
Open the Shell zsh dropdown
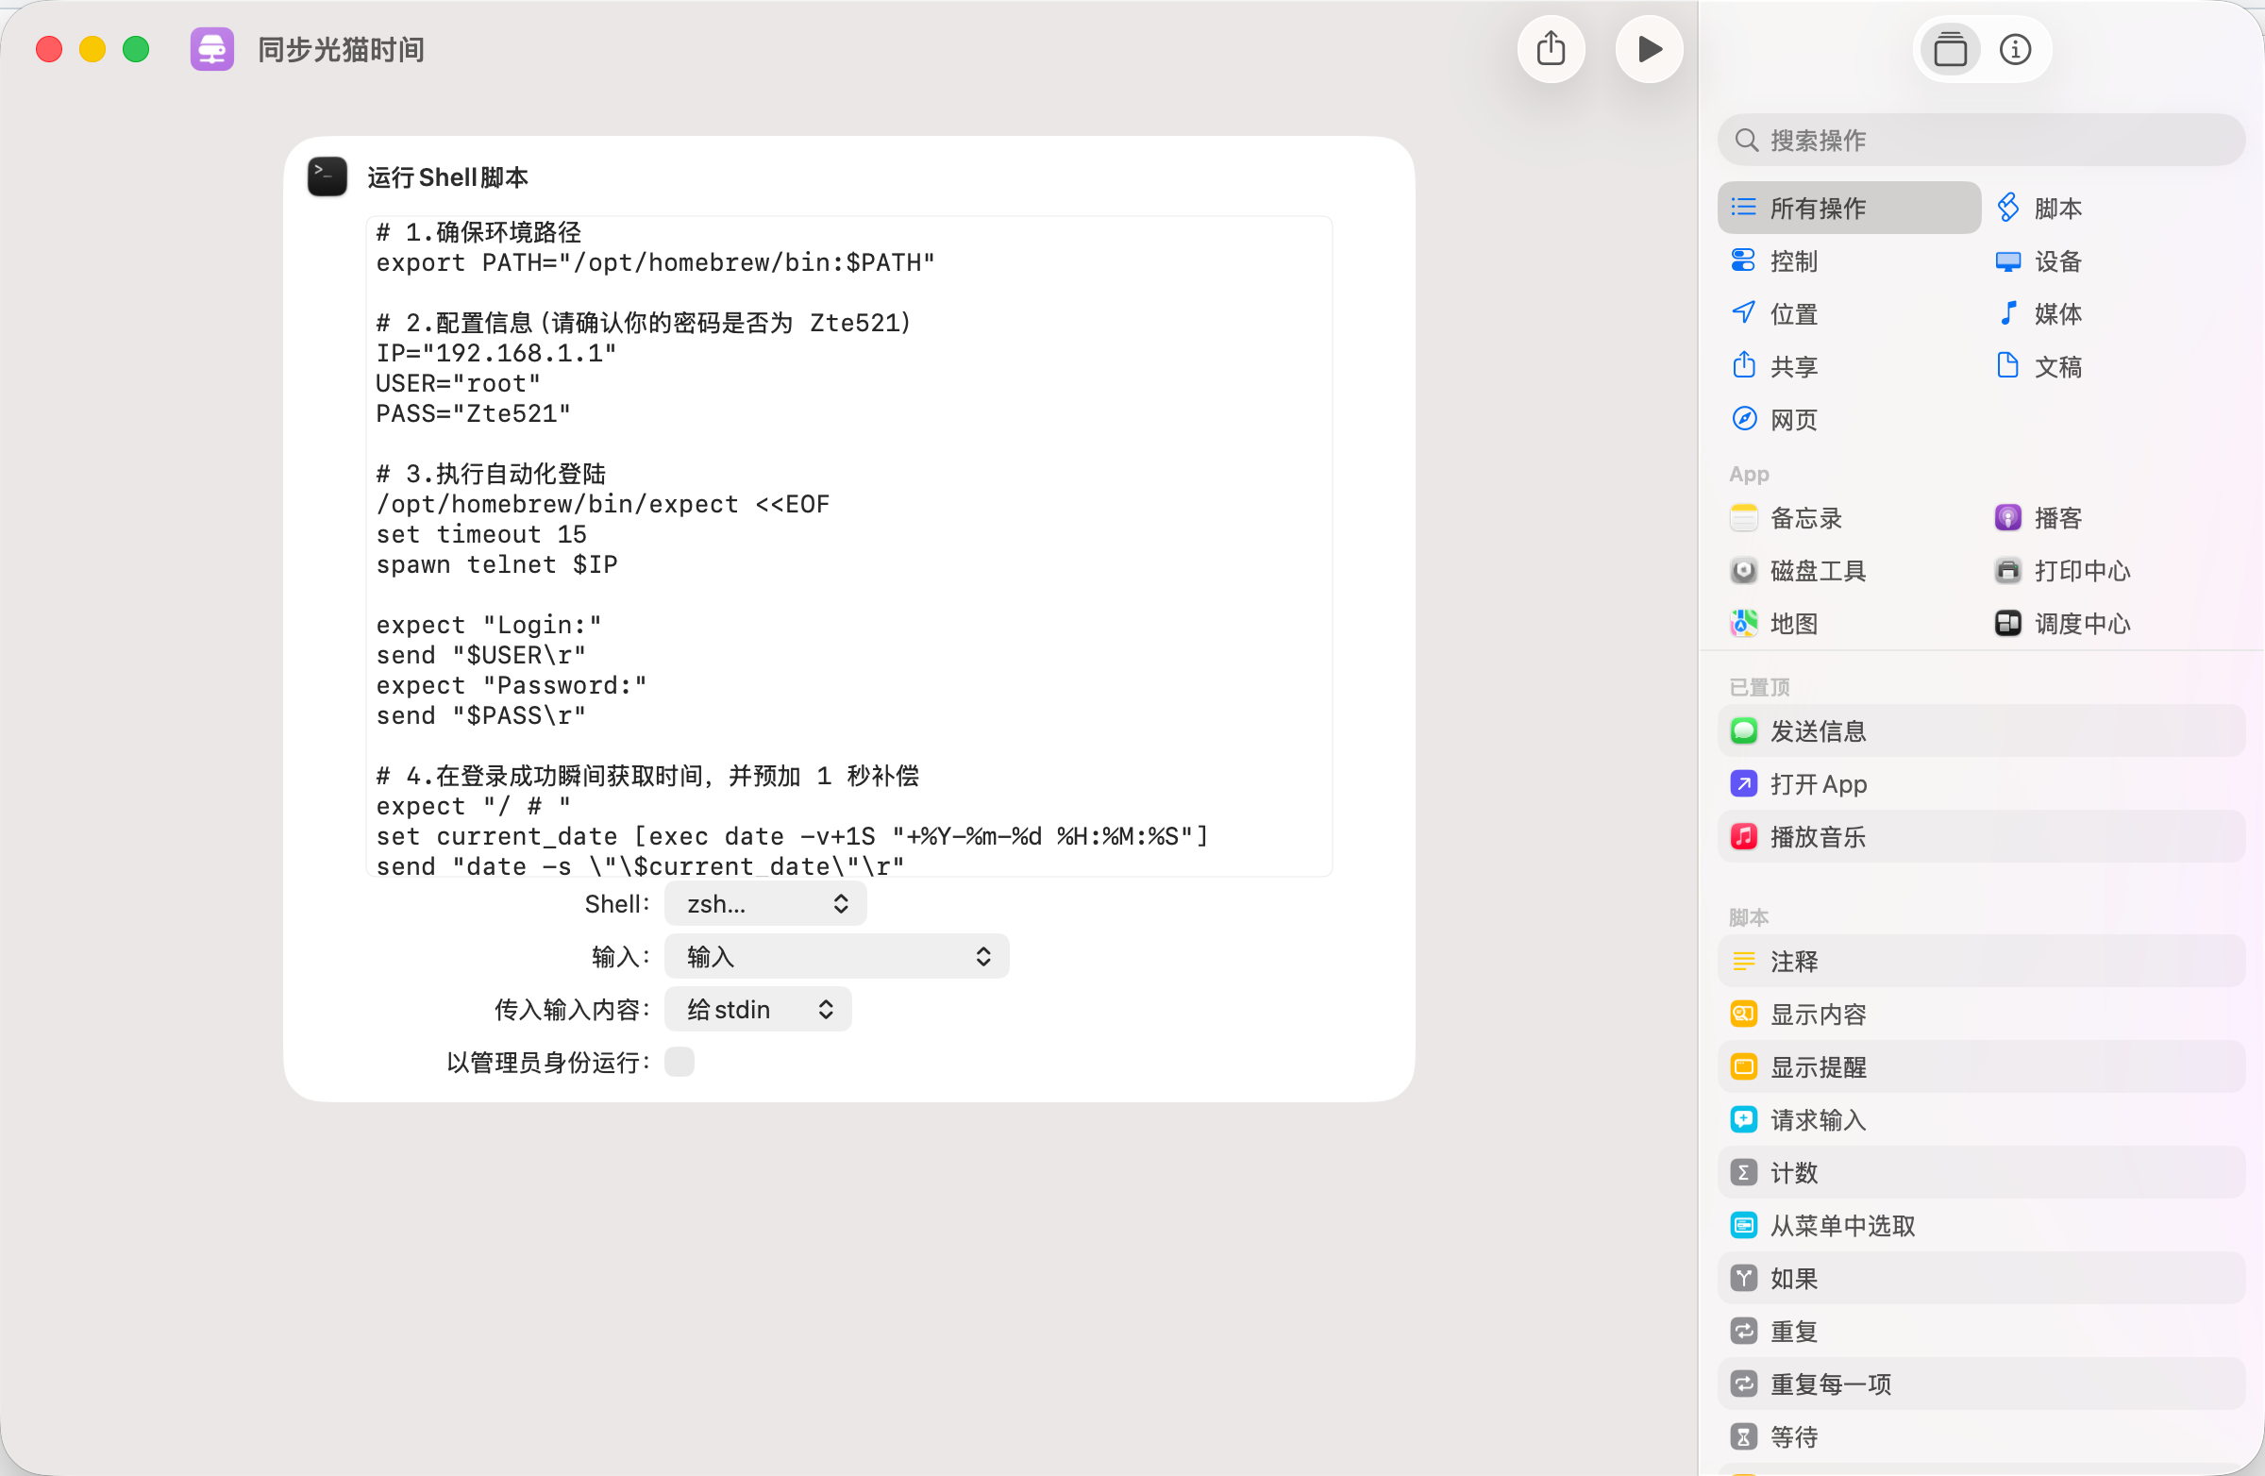click(x=765, y=904)
